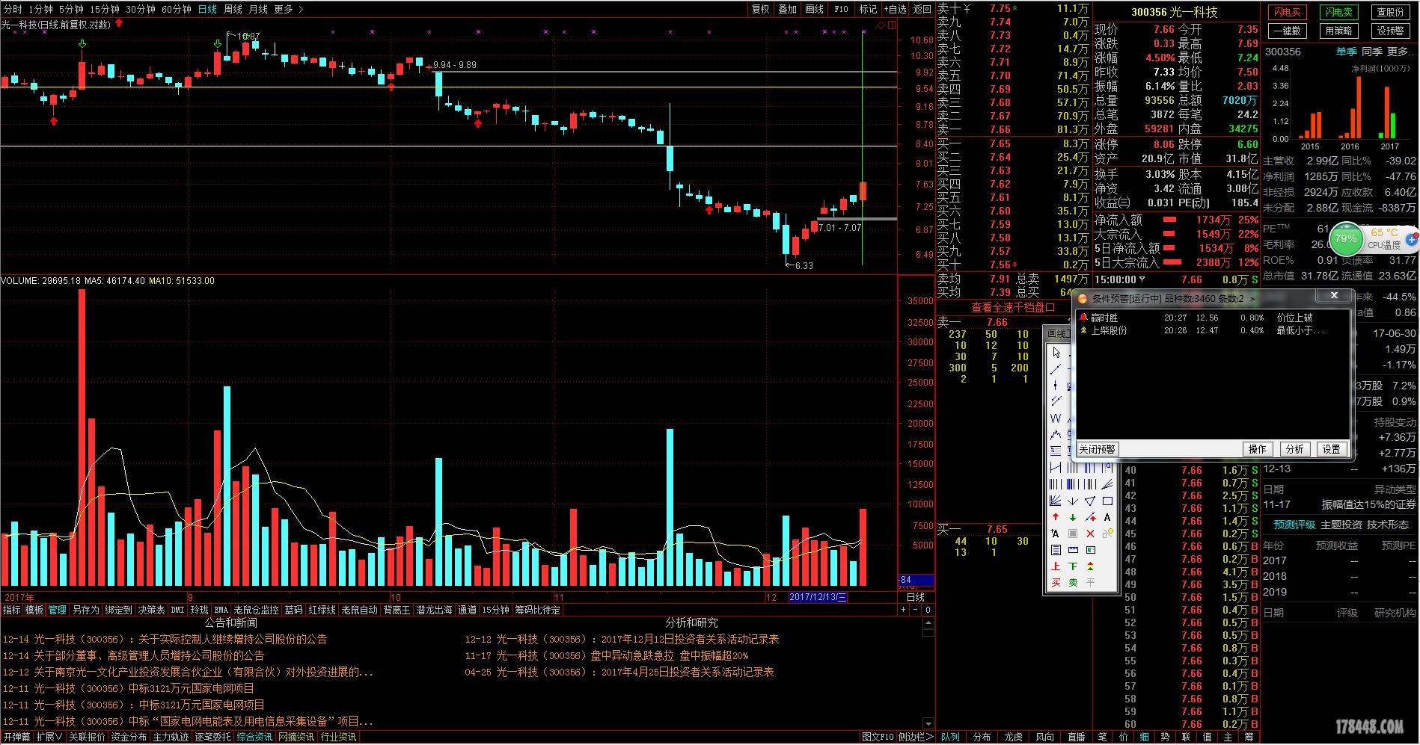Click the news panel scroll-up arrow

coord(928,622)
